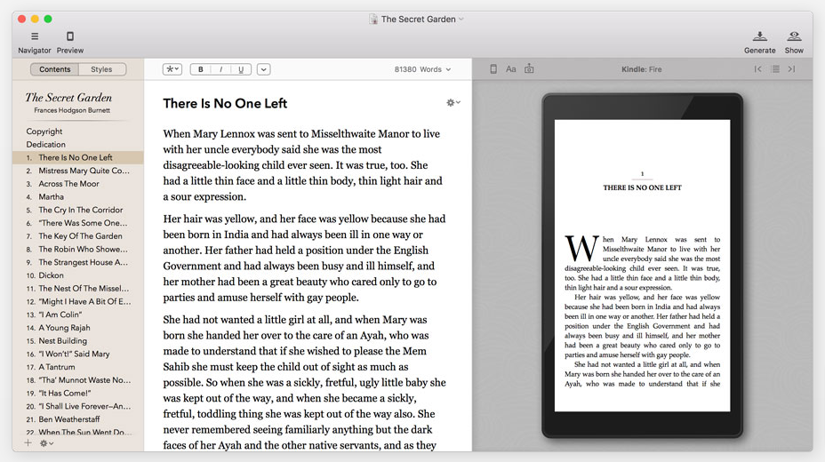
Task: Click the camera snapshot icon
Action: (x=529, y=68)
